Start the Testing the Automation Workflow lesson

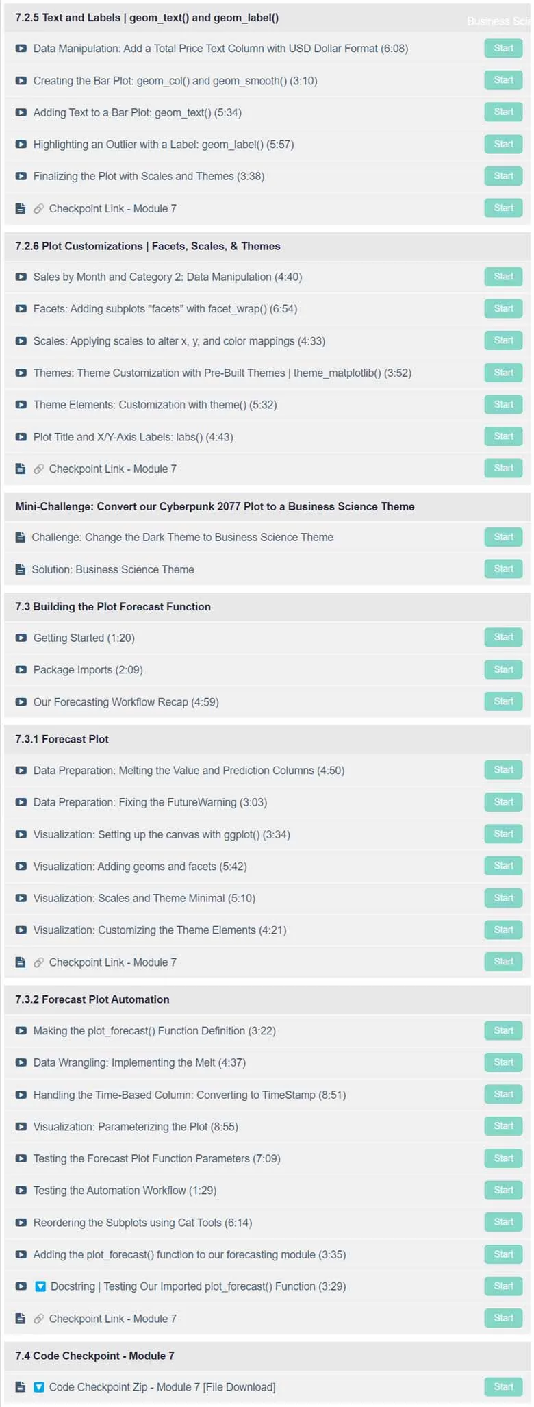[x=503, y=1190]
